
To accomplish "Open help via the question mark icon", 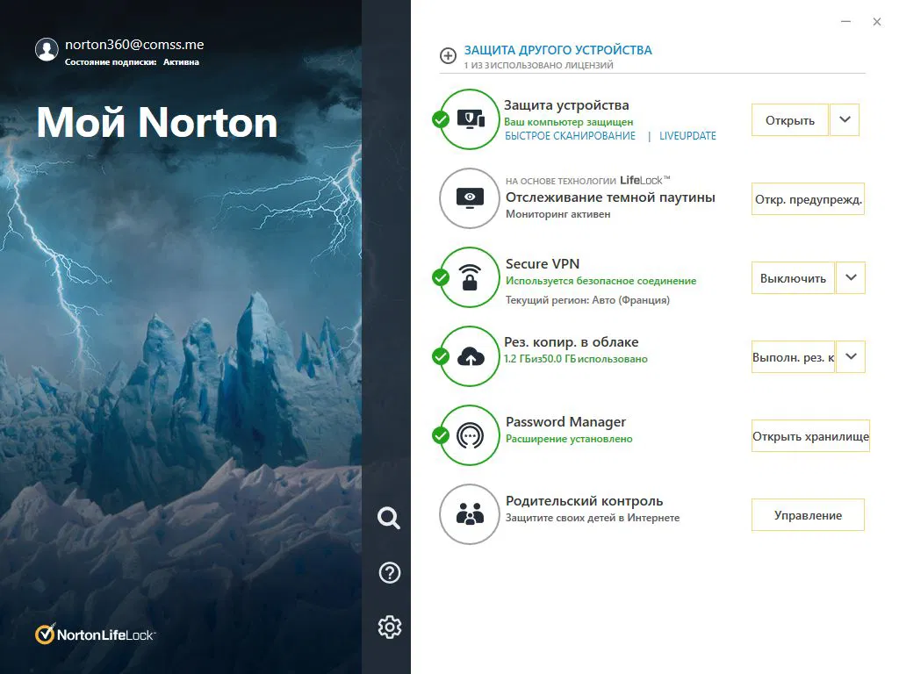I will click(x=389, y=572).
